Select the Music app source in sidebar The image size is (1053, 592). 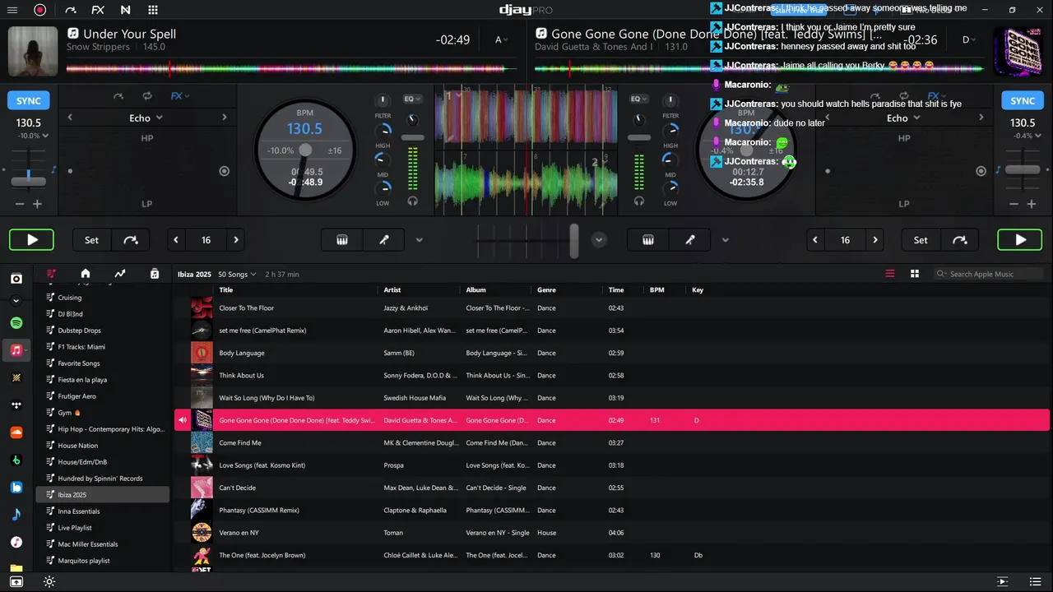tap(16, 543)
